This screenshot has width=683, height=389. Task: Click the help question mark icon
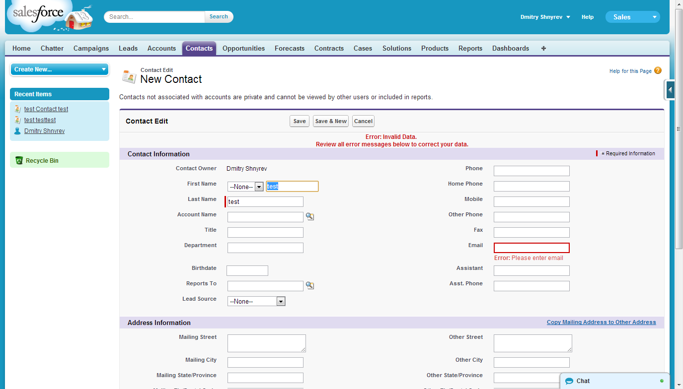(658, 71)
